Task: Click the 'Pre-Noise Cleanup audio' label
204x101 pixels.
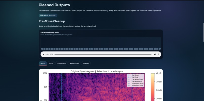Action: (x=50, y=32)
